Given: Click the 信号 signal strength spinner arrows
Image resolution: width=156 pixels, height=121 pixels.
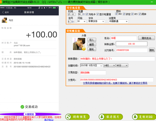Looking at the screenshot, I should pyautogui.click(x=73, y=22).
